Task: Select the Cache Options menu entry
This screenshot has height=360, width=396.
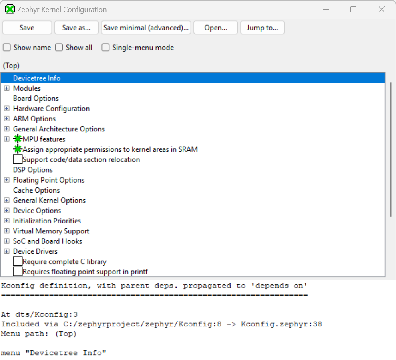Action: click(x=36, y=191)
